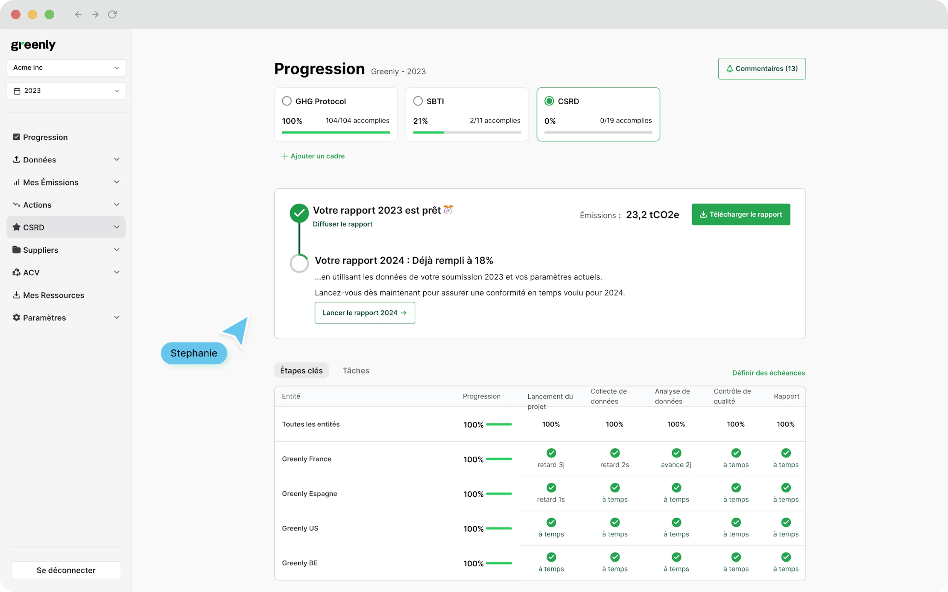Viewport: 948px width, 592px height.
Task: Click the arrow icon in Lancer le rapport 2024
Action: (403, 313)
